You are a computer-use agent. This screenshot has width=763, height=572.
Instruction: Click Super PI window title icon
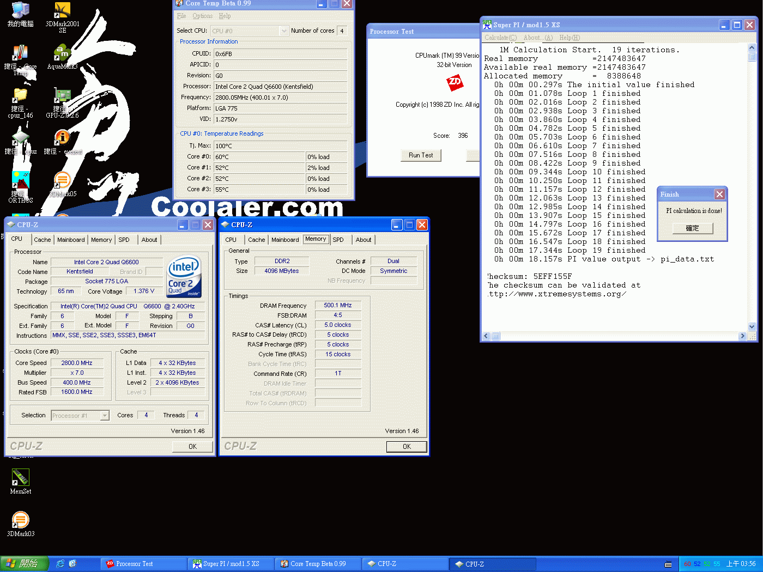click(x=487, y=25)
